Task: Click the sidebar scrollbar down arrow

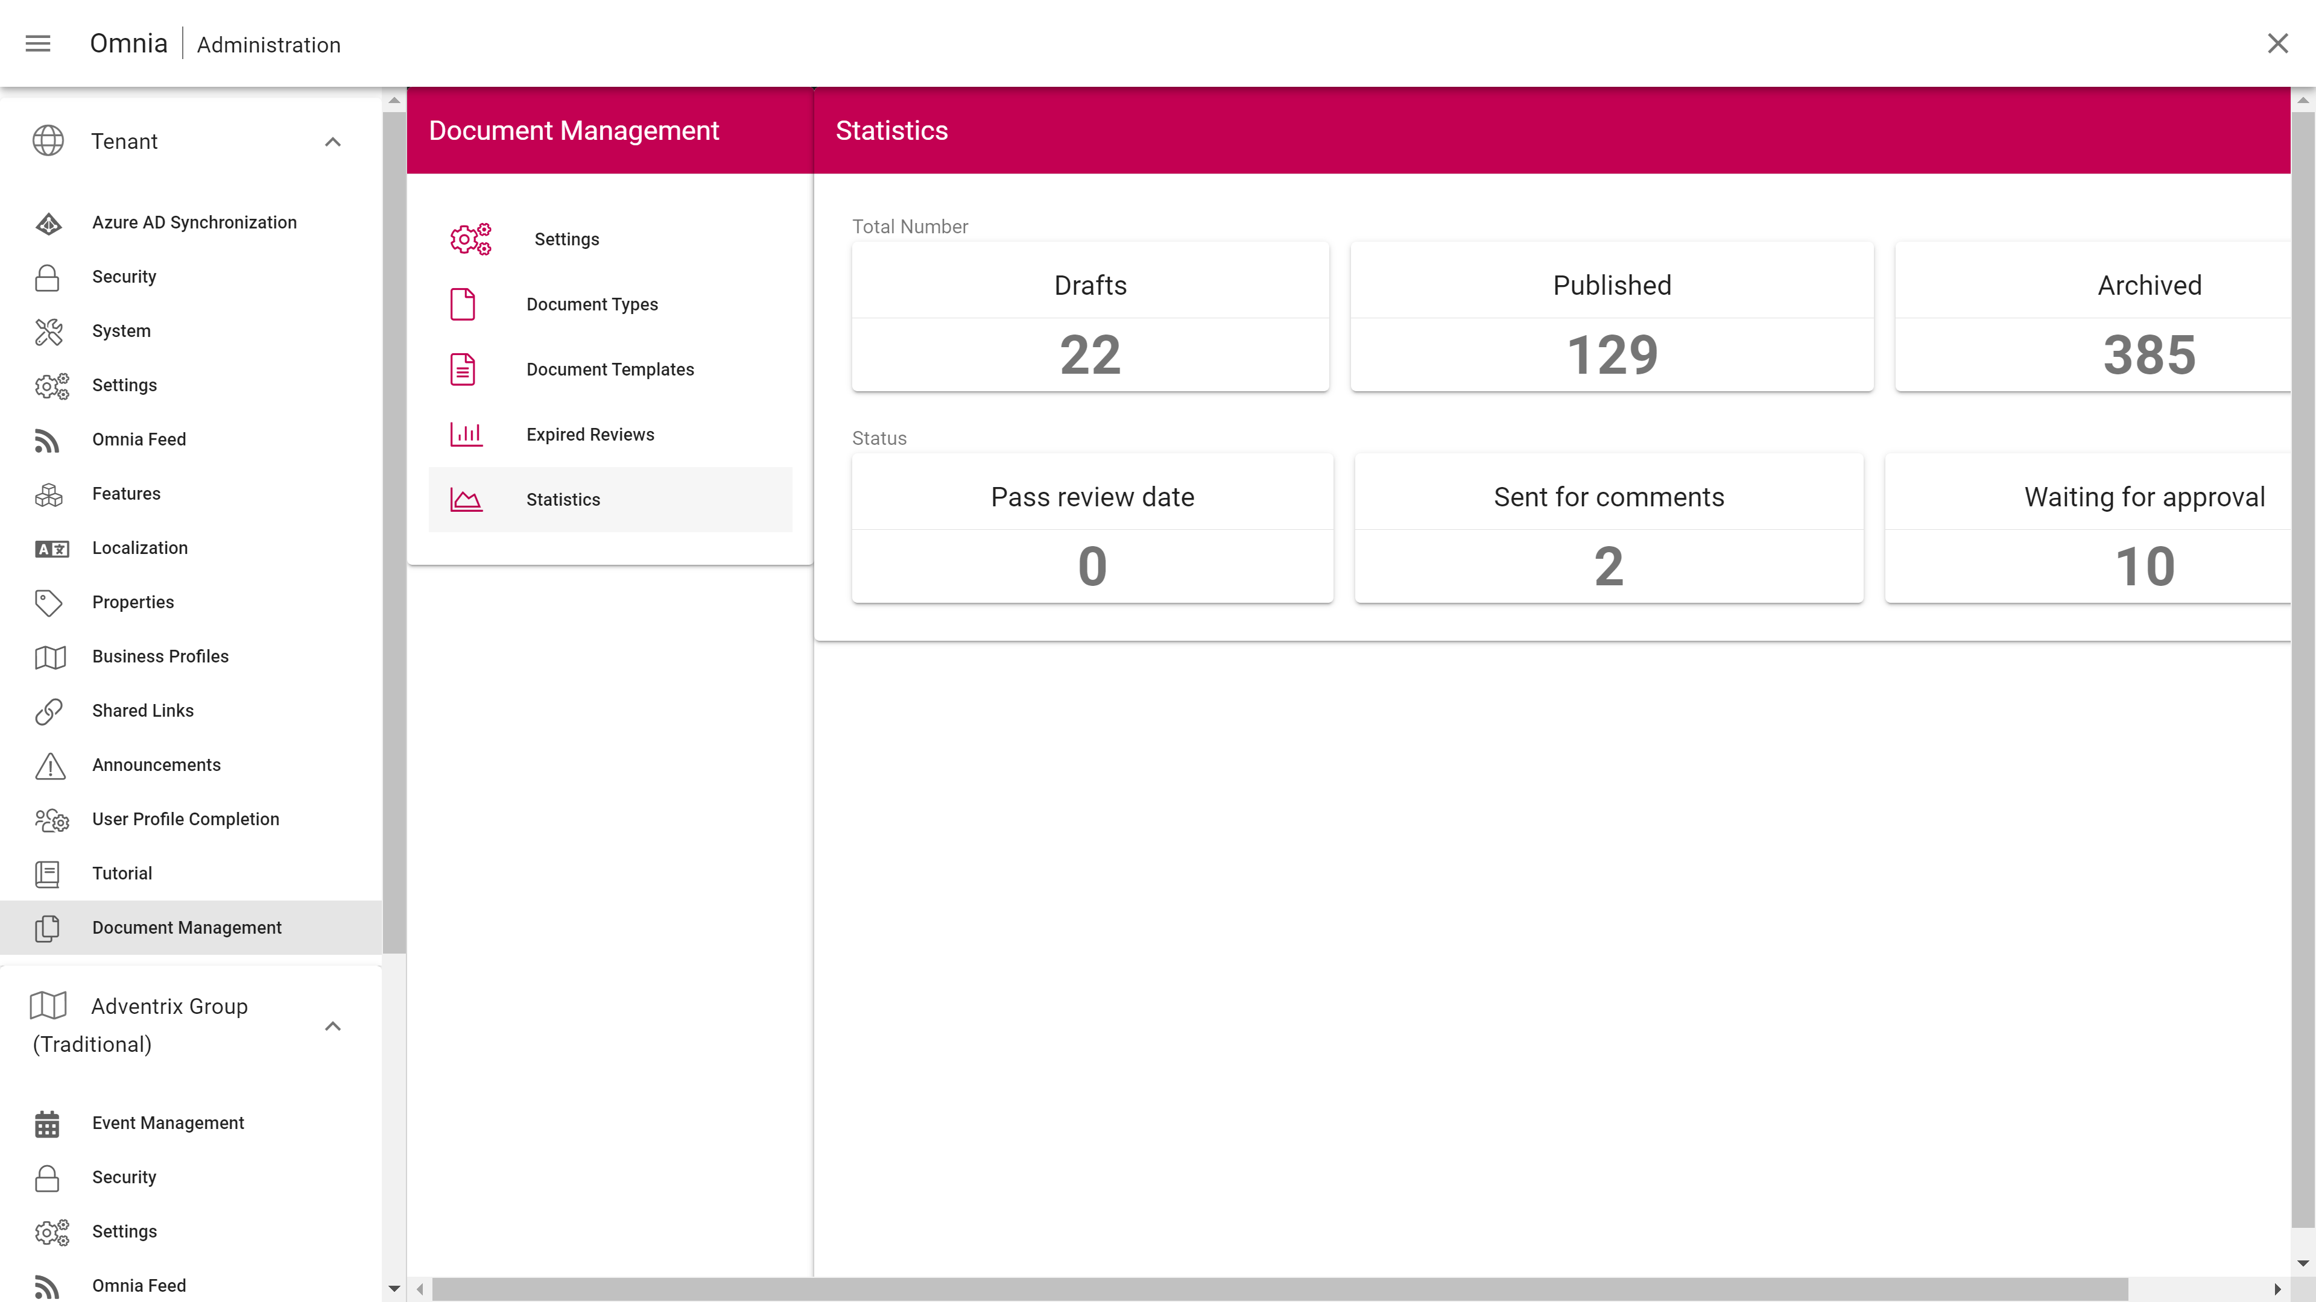Action: click(x=394, y=1289)
